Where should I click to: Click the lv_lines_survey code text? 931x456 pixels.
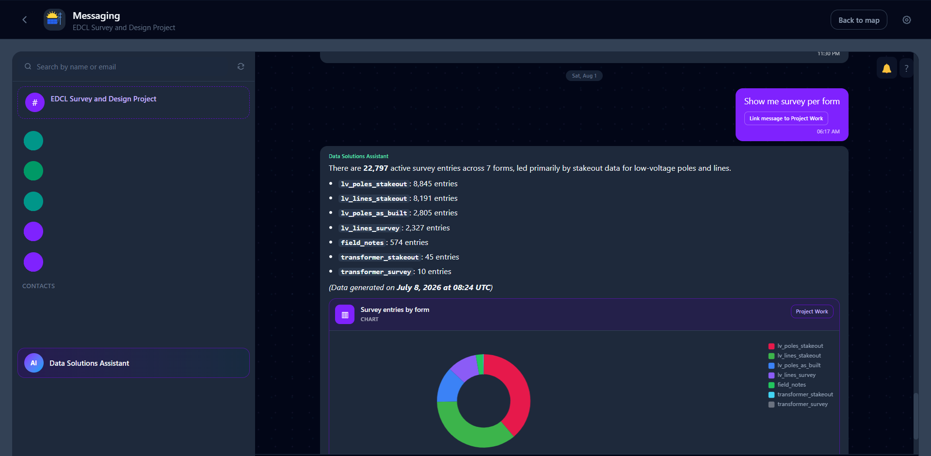point(370,228)
